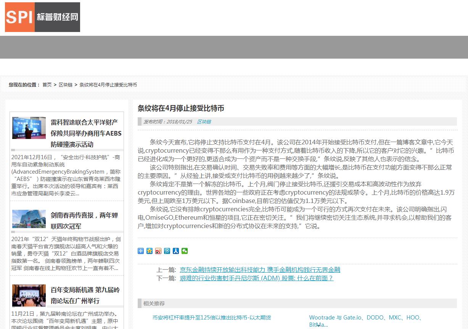The height and width of the screenshot is (329, 468).
Task: Click thumbnail of 雷科智途 AEBS article
Action: point(29,128)
